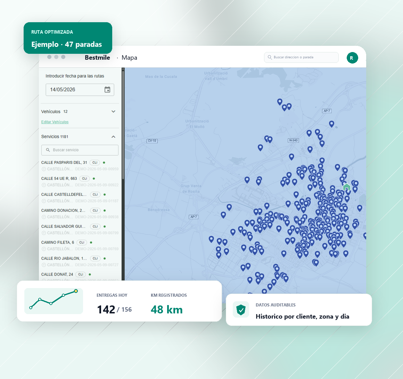403x379 pixels.
Task: Focus the Buscar direccion o parada field
Action: 301,57
